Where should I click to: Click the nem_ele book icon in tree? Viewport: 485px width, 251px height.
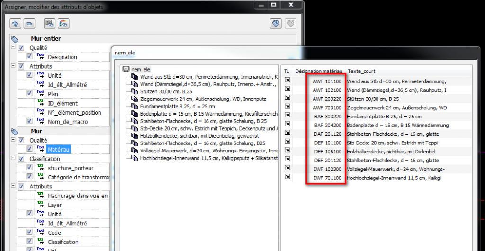tap(126, 70)
